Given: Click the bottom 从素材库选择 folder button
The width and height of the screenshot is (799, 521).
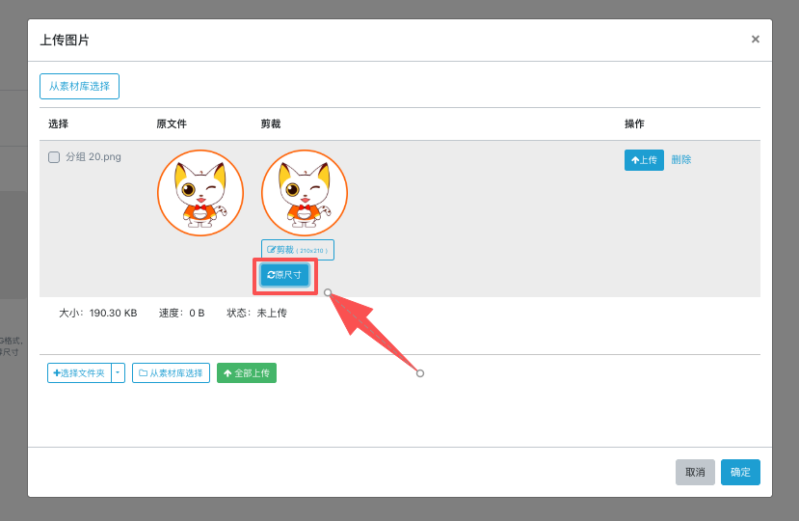Looking at the screenshot, I should point(171,373).
